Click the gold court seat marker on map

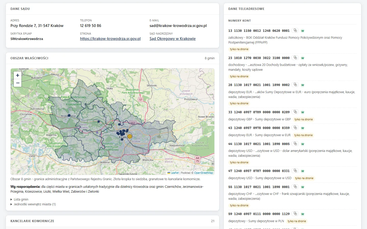(x=130, y=136)
